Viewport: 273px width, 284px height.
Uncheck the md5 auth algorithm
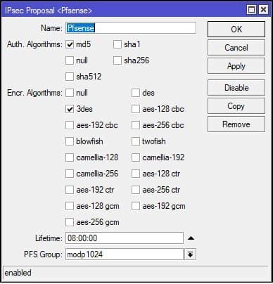click(70, 44)
